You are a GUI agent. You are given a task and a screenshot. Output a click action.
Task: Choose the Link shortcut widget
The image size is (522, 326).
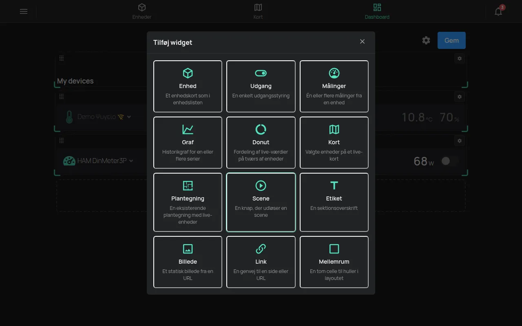point(261,262)
